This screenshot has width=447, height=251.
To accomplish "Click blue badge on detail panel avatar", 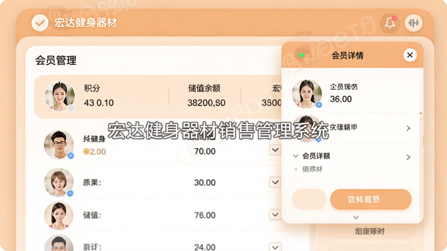I will click(x=319, y=105).
